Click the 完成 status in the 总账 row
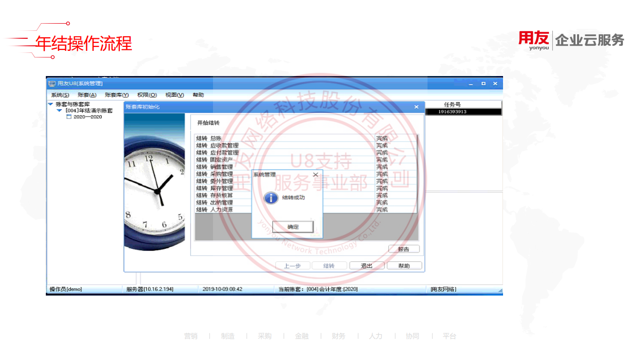 [x=382, y=138]
